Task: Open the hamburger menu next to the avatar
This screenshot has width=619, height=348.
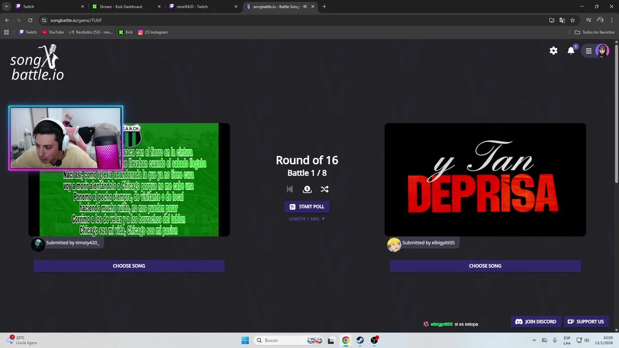Action: click(x=589, y=51)
